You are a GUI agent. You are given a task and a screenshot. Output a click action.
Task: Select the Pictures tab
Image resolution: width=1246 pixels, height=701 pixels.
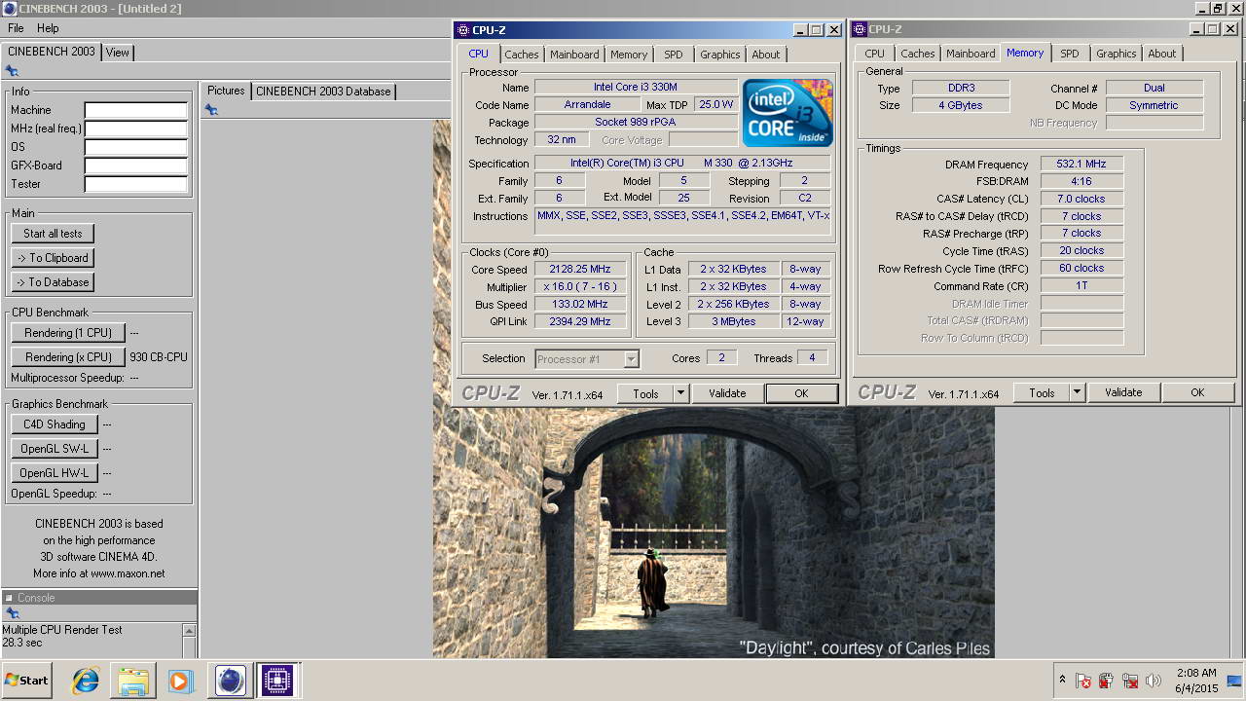[x=226, y=91]
